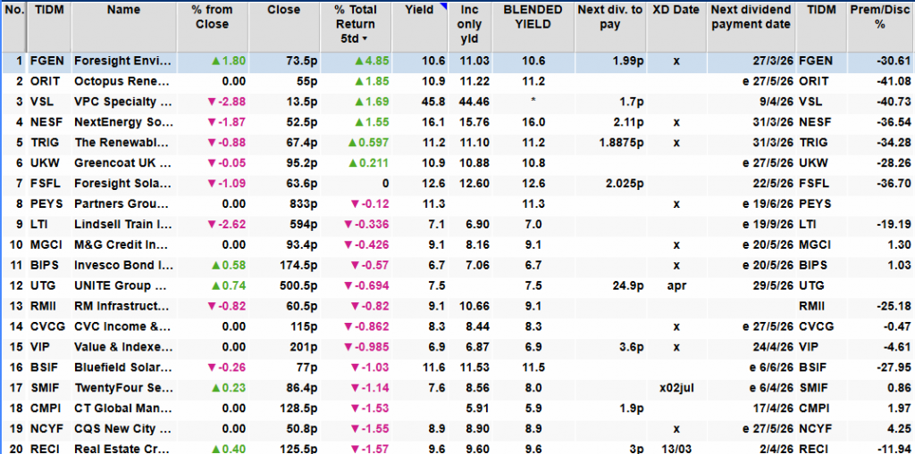Click the XD Date column header
915x454 pixels.
(x=676, y=10)
